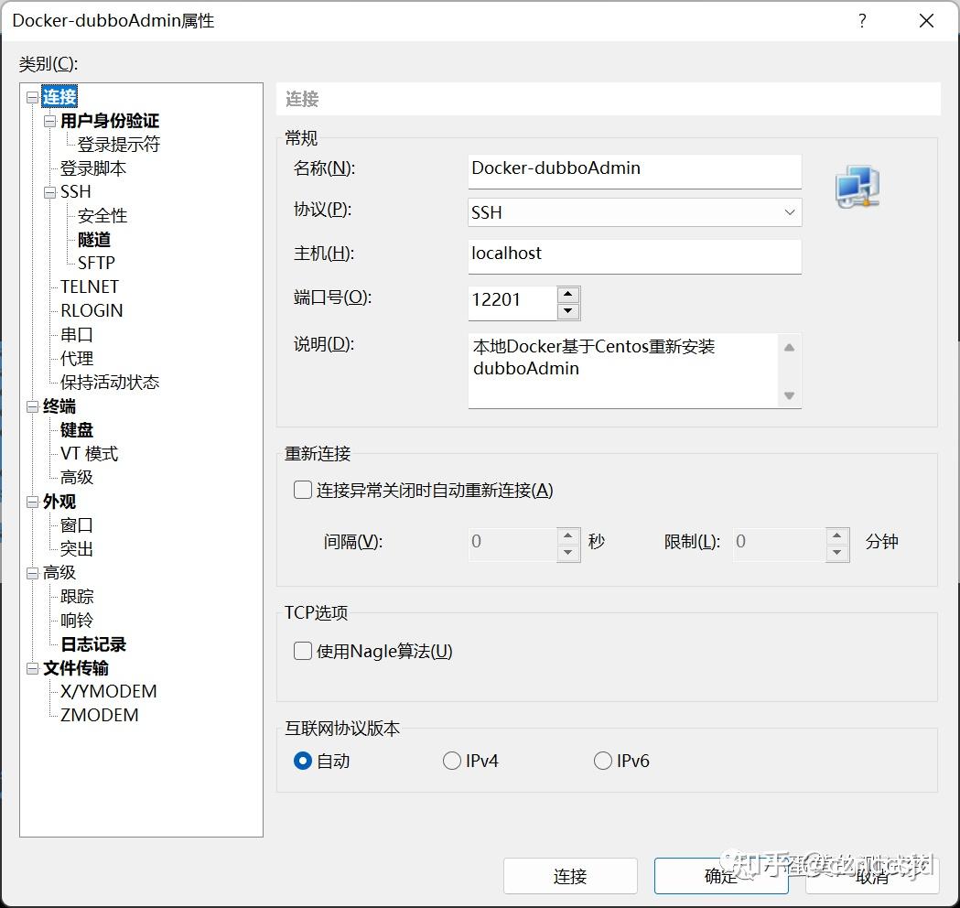Image resolution: width=960 pixels, height=908 pixels.
Task: Select 隧道 under the SSH category
Action: [94, 239]
